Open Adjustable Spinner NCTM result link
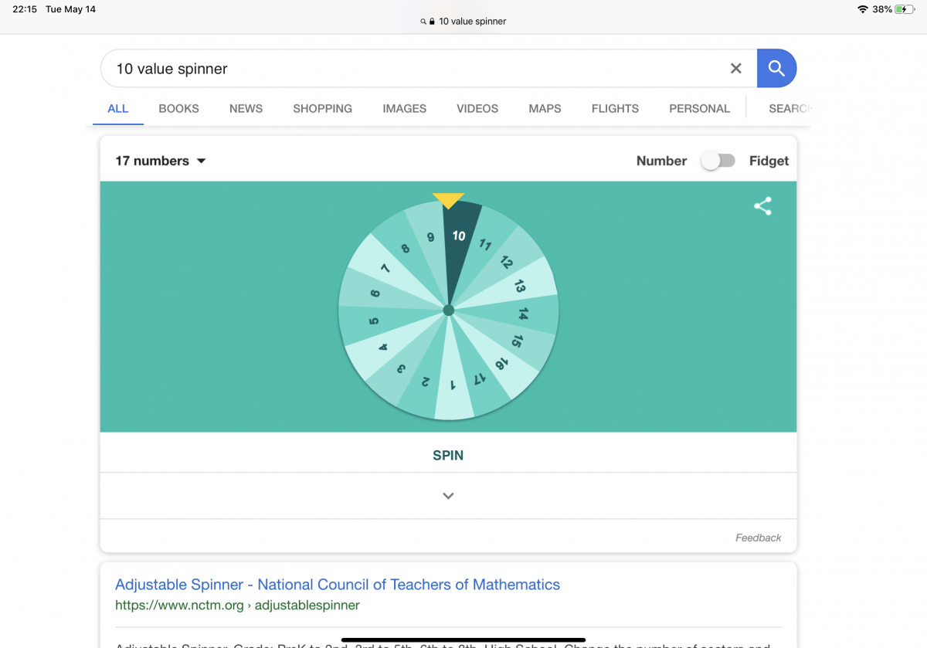Image resolution: width=927 pixels, height=648 pixels. (337, 585)
